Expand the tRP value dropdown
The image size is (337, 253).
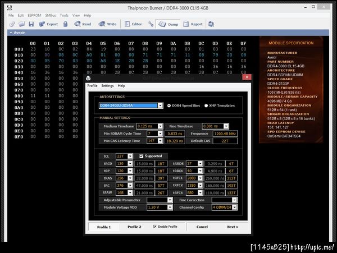pos(130,171)
